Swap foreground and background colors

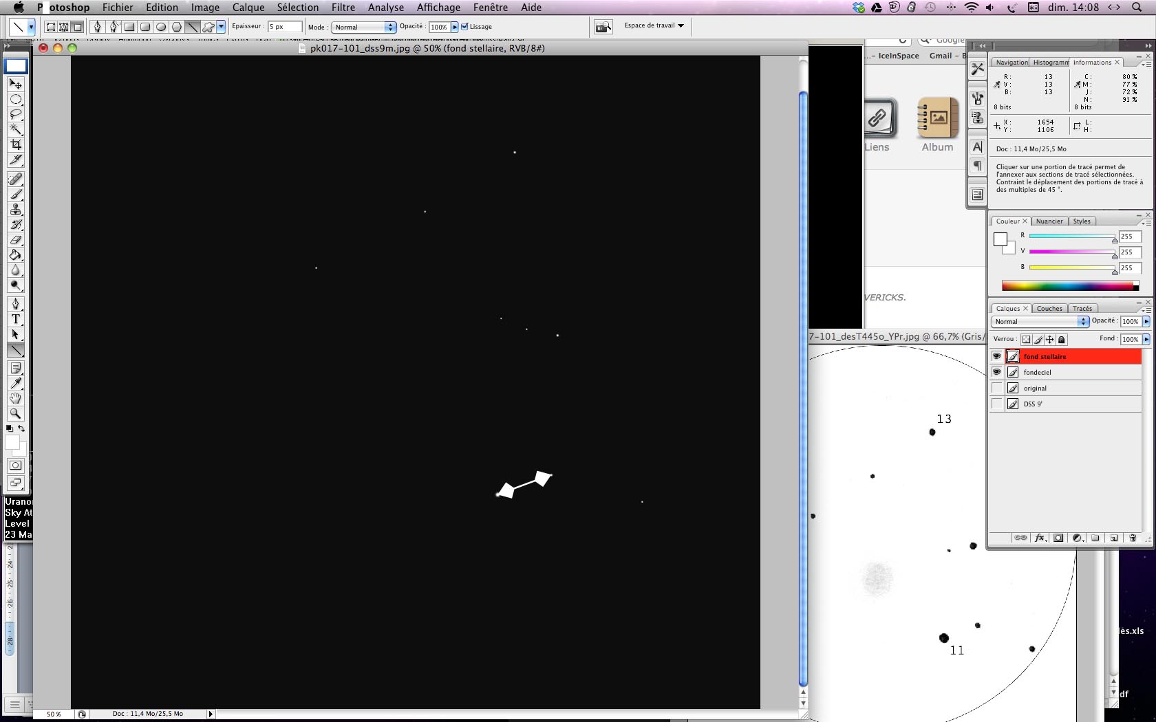click(x=21, y=428)
